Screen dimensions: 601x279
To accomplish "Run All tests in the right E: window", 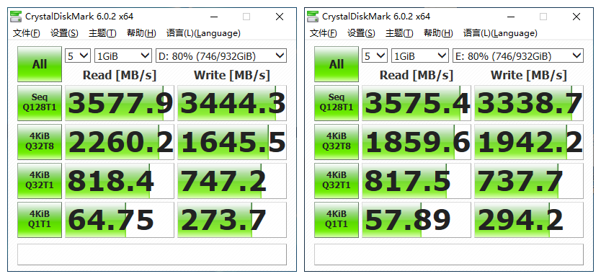I will [x=337, y=64].
